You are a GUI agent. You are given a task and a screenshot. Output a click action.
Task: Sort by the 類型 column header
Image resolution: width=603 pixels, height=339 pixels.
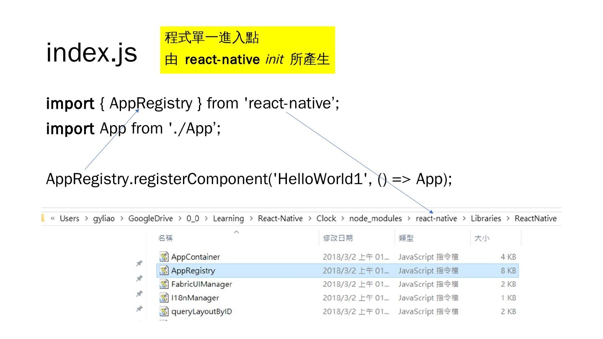[x=406, y=239]
